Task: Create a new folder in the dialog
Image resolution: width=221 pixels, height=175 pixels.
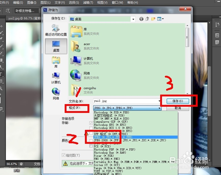Action: pos(153,19)
